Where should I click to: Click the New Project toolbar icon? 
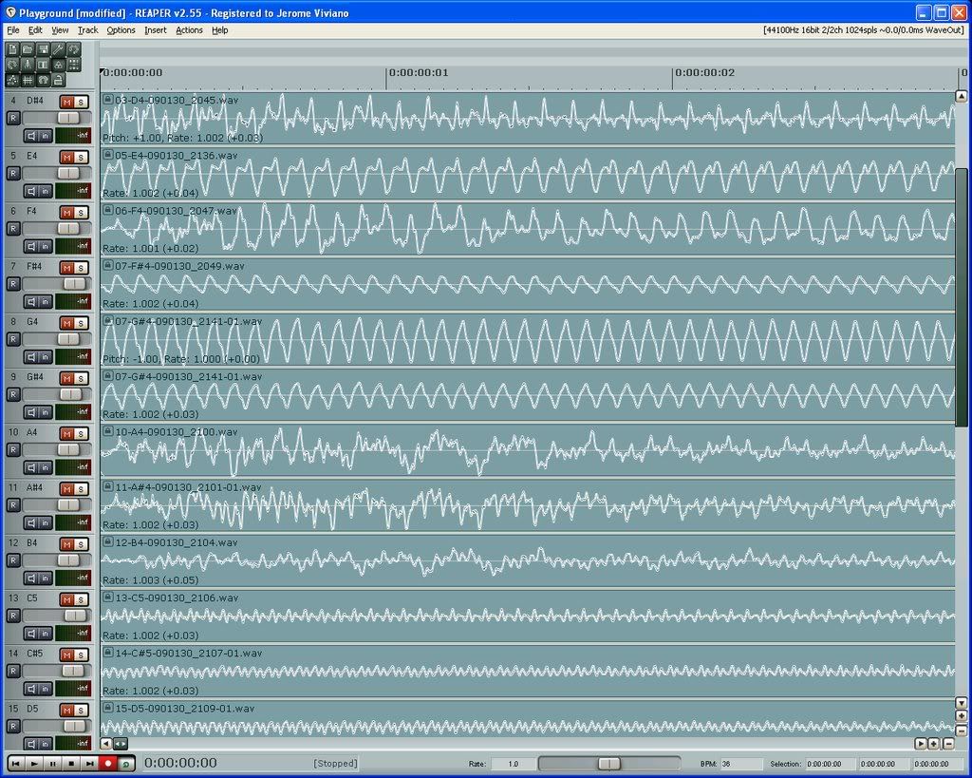point(12,49)
